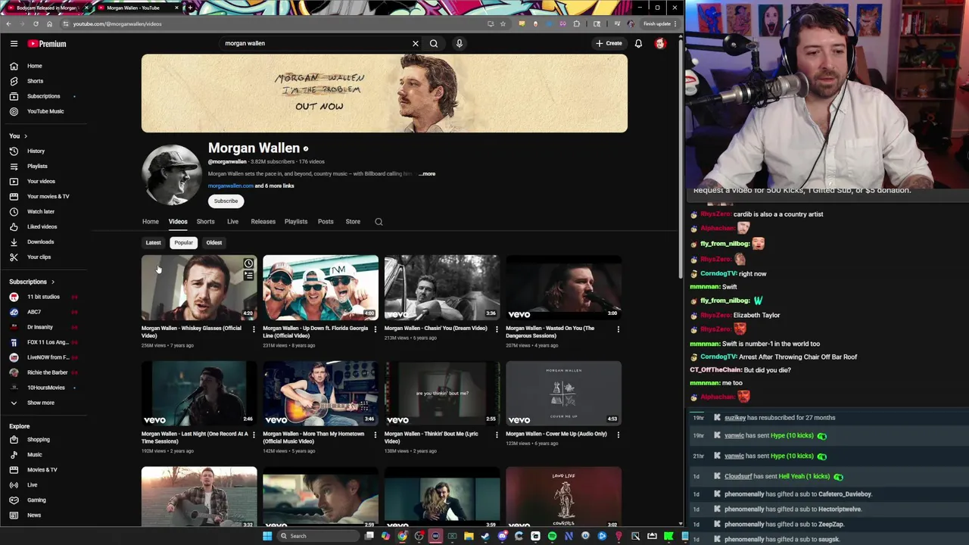Image resolution: width=969 pixels, height=545 pixels.
Task: Open Chasin' You (Dream Video) title
Action: pos(435,329)
